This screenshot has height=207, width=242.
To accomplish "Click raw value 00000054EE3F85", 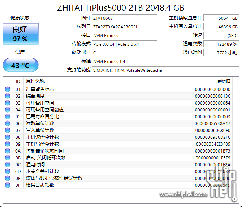I will click(213, 144).
